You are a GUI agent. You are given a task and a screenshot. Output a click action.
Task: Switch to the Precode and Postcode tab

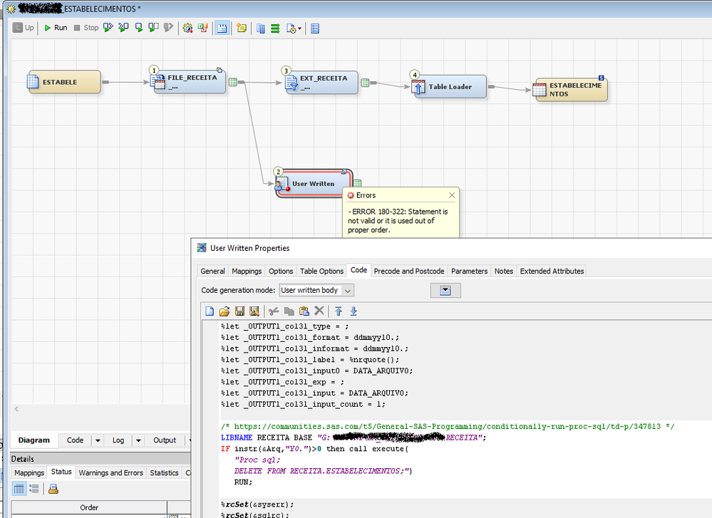click(408, 271)
